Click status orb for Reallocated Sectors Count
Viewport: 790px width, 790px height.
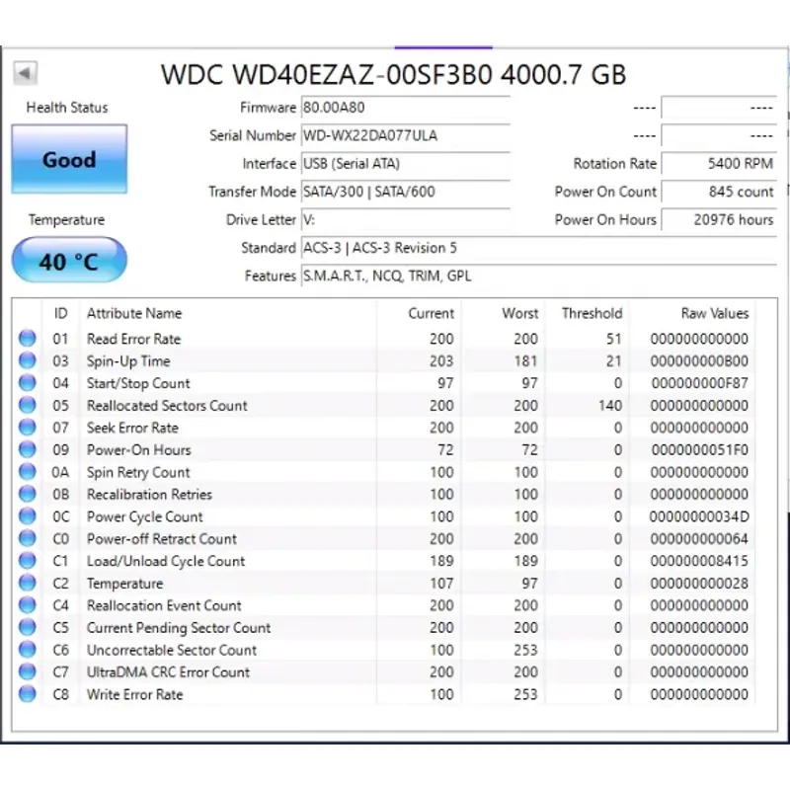pyautogui.click(x=28, y=406)
